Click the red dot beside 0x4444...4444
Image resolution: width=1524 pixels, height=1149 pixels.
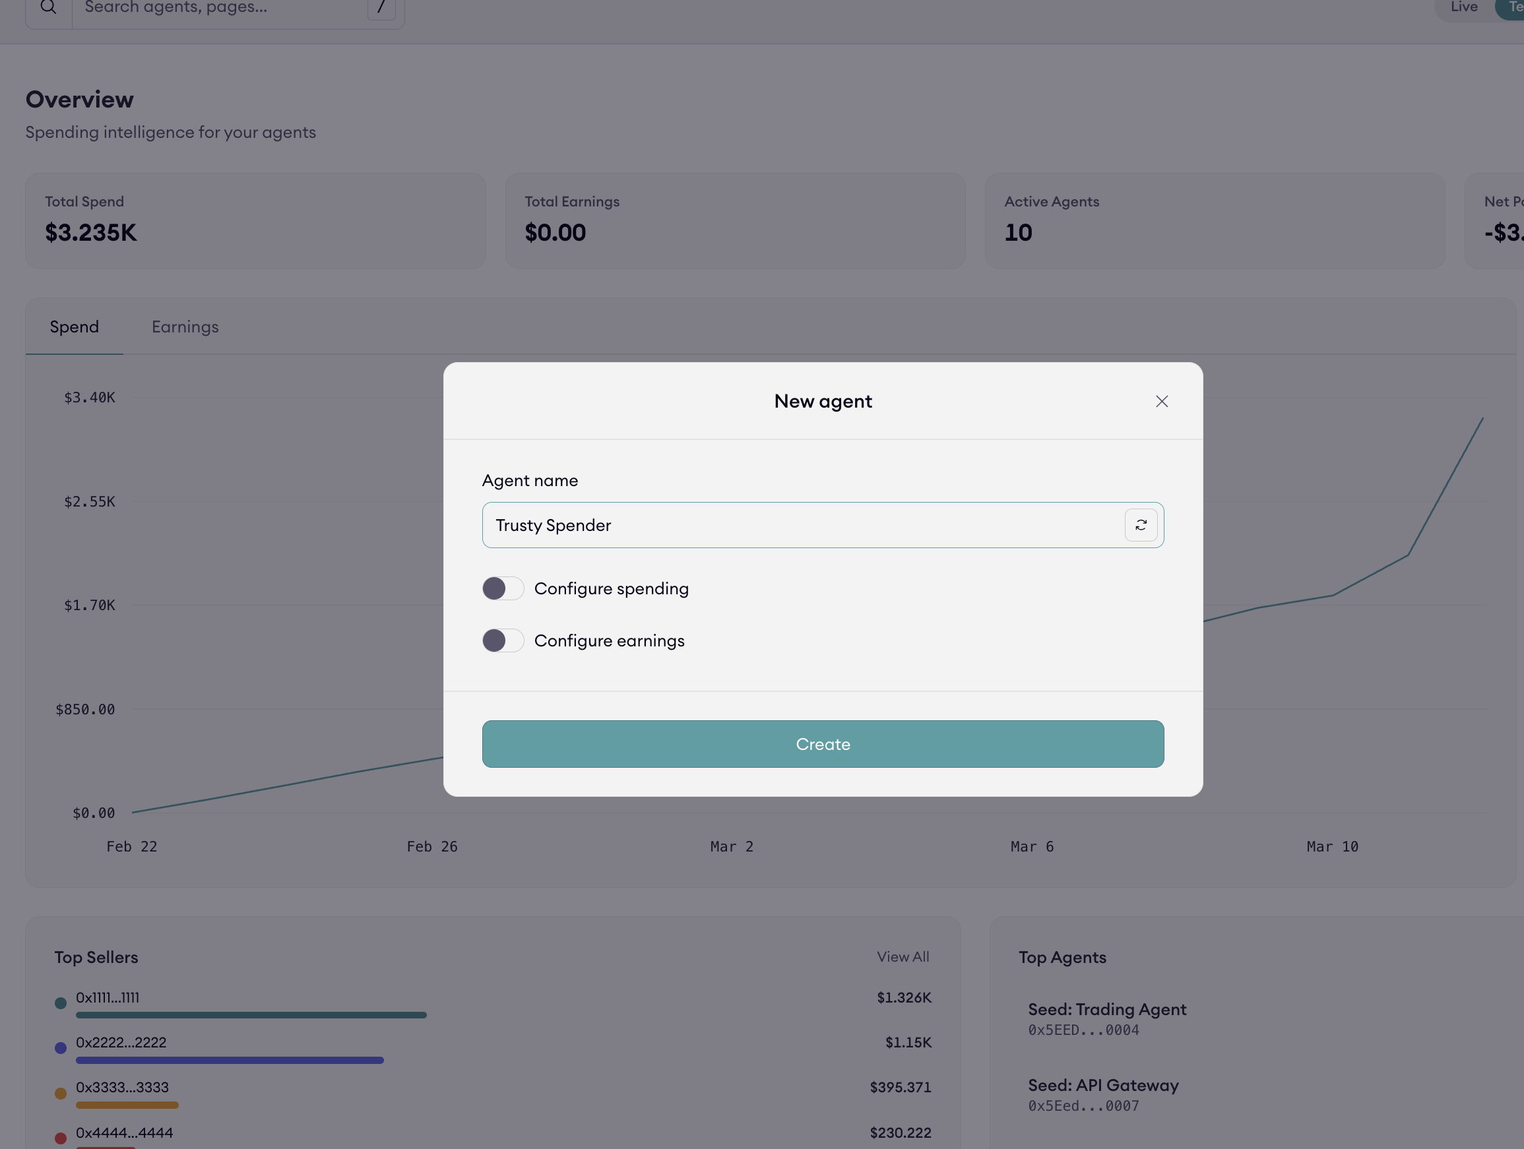point(61,1138)
